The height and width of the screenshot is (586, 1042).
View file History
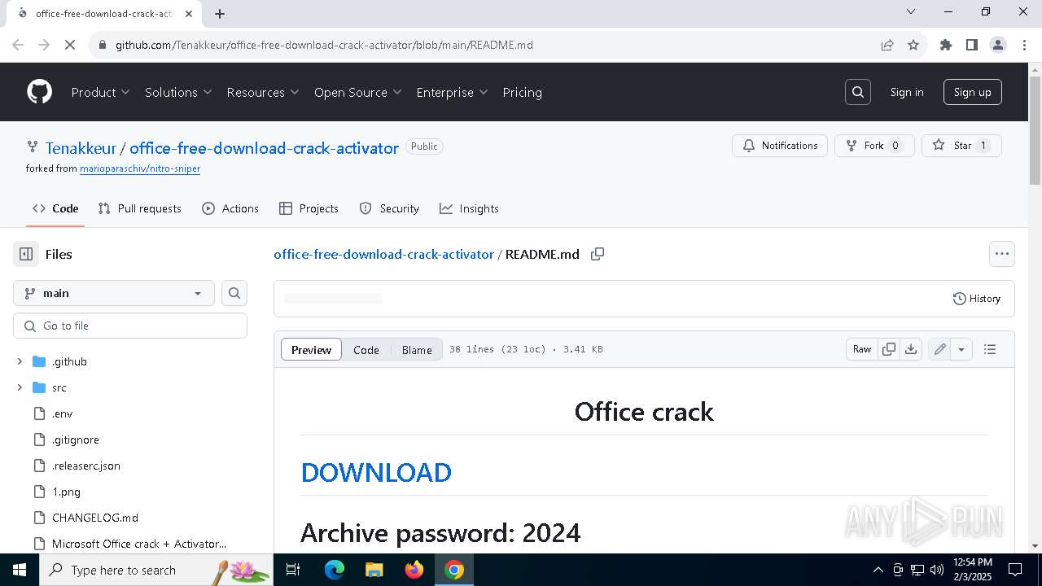click(977, 299)
